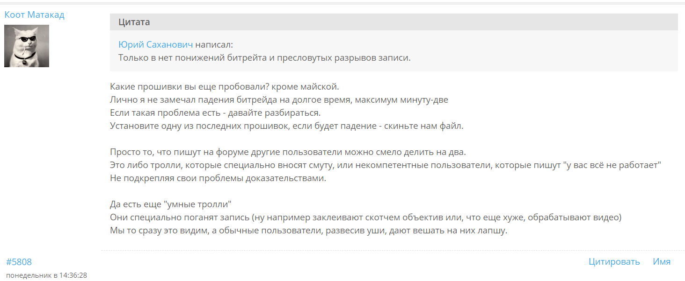This screenshot has width=685, height=281.
Task: Click the word написал: in the quote
Action: click(x=214, y=45)
